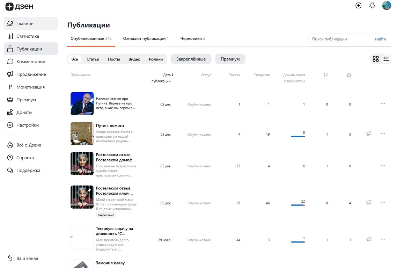Show Премиум publications
Image resolution: width=419 pixels, height=268 pixels.
(x=230, y=59)
